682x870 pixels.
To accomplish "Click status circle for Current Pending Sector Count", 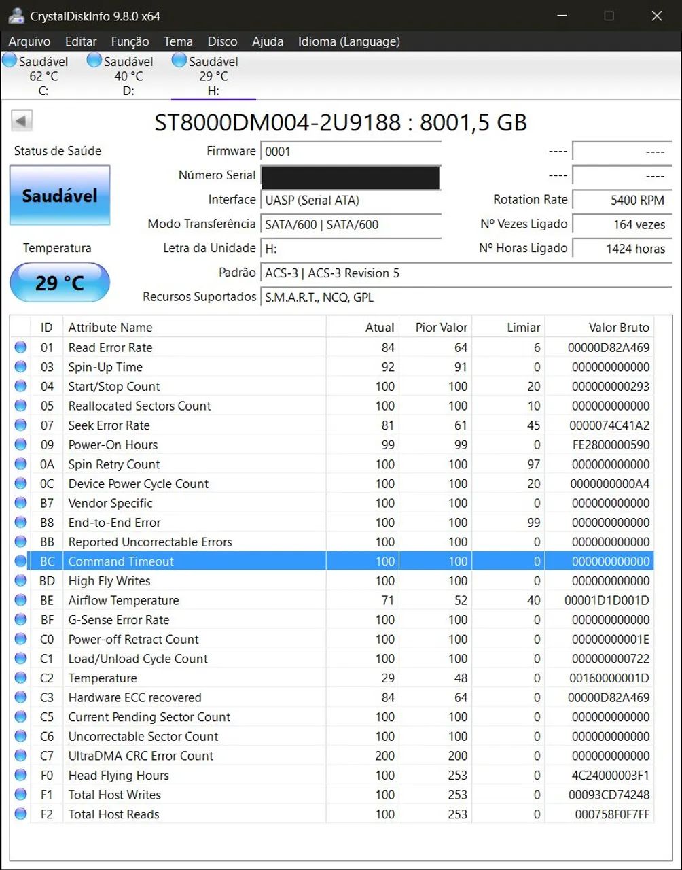I will click(20, 717).
